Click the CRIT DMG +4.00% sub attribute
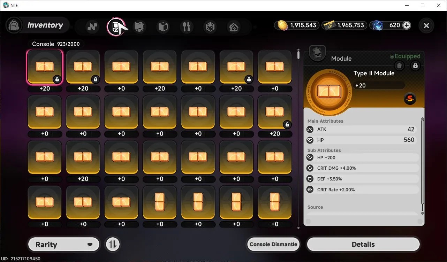 click(362, 168)
